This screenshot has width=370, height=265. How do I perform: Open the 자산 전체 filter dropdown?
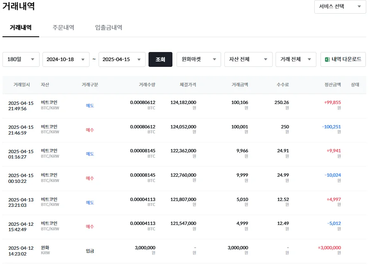(248, 59)
